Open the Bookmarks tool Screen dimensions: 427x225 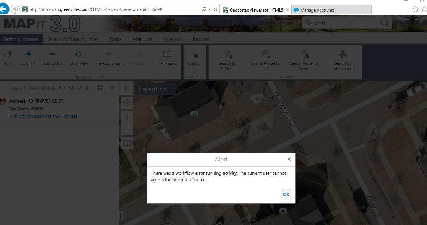pyautogui.click(x=167, y=58)
